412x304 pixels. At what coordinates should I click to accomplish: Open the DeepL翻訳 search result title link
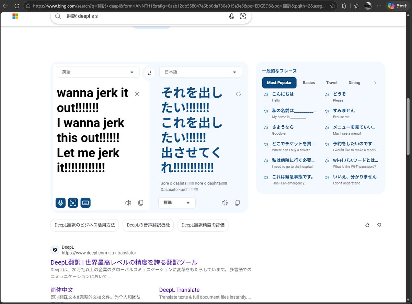(124, 263)
